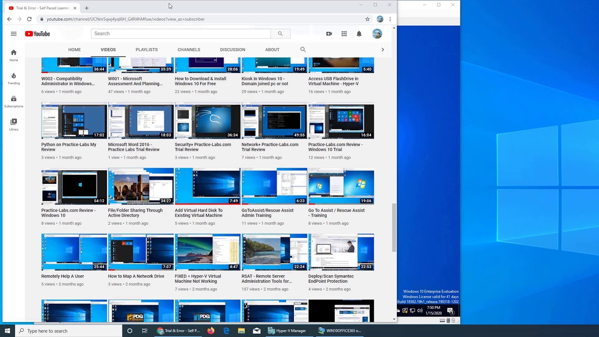The height and width of the screenshot is (337, 599).
Task: Open Library in the sidebar
Action: (14, 125)
